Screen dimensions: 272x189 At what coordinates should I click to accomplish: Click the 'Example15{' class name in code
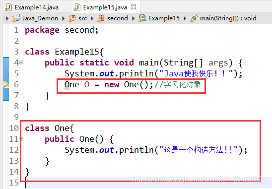[x=79, y=52]
